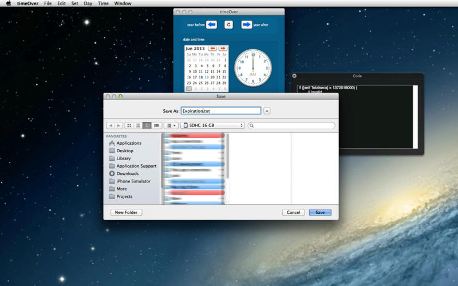Open the timeOver application menu
Screen dimensions: 458x286
[x=27, y=3]
